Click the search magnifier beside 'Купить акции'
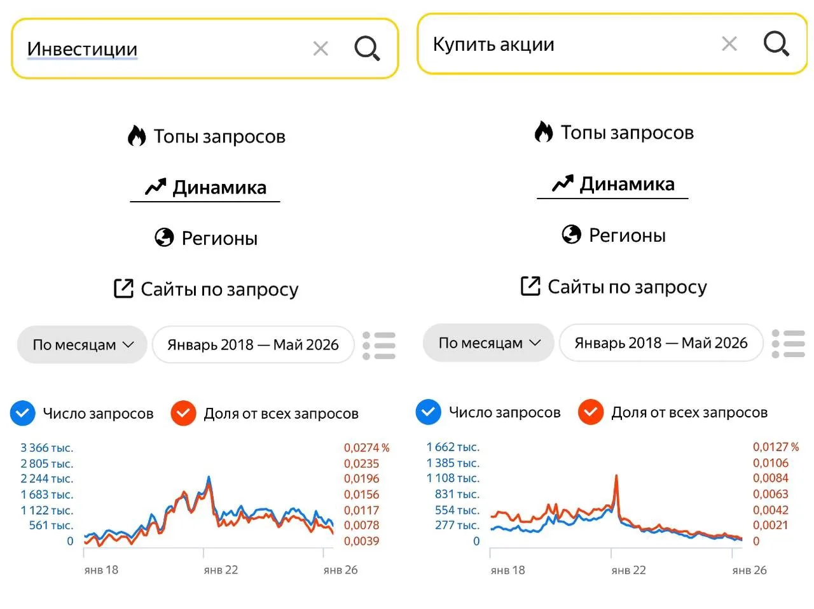The image size is (814, 609). pos(776,43)
